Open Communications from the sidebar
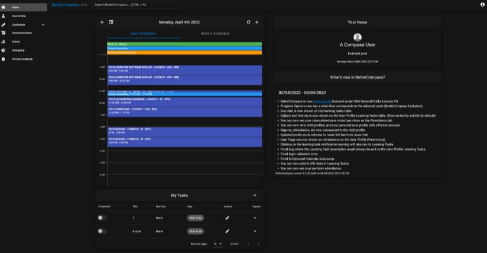487x253 pixels. (22, 33)
